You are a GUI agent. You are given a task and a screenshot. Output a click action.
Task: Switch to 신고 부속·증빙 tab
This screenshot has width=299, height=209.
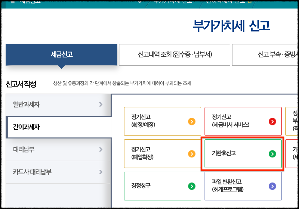(265, 55)
